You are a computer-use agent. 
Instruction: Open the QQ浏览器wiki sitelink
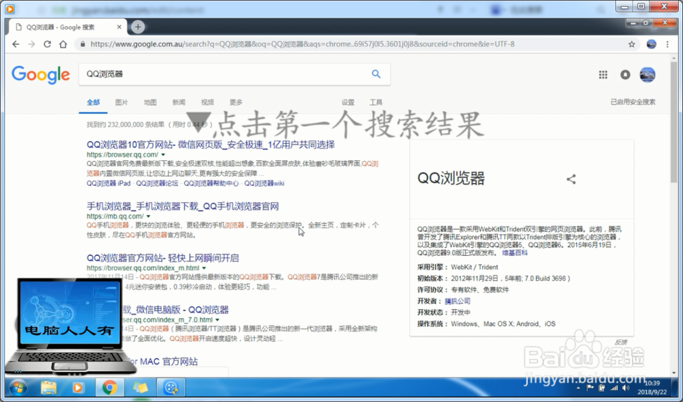[264, 183]
